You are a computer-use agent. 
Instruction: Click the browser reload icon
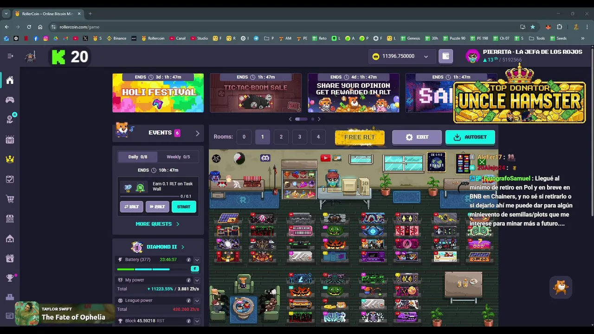tap(29, 27)
